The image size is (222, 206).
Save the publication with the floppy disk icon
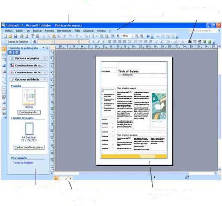click(16, 36)
